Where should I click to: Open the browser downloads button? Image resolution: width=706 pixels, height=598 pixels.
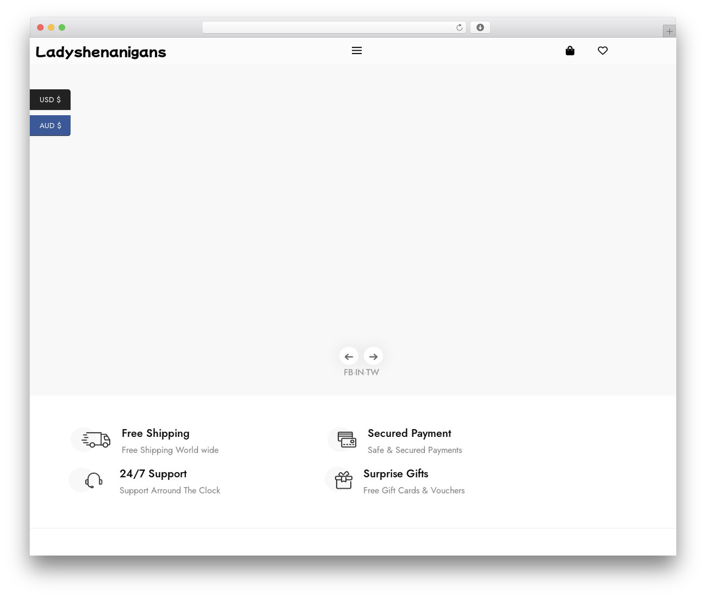pos(480,28)
